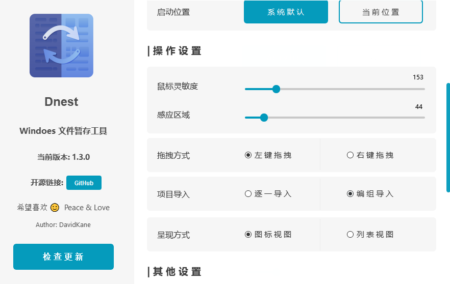Screen dimensions: 450x284
Task: Click the 其他设置 section heading
Action: click(x=177, y=272)
